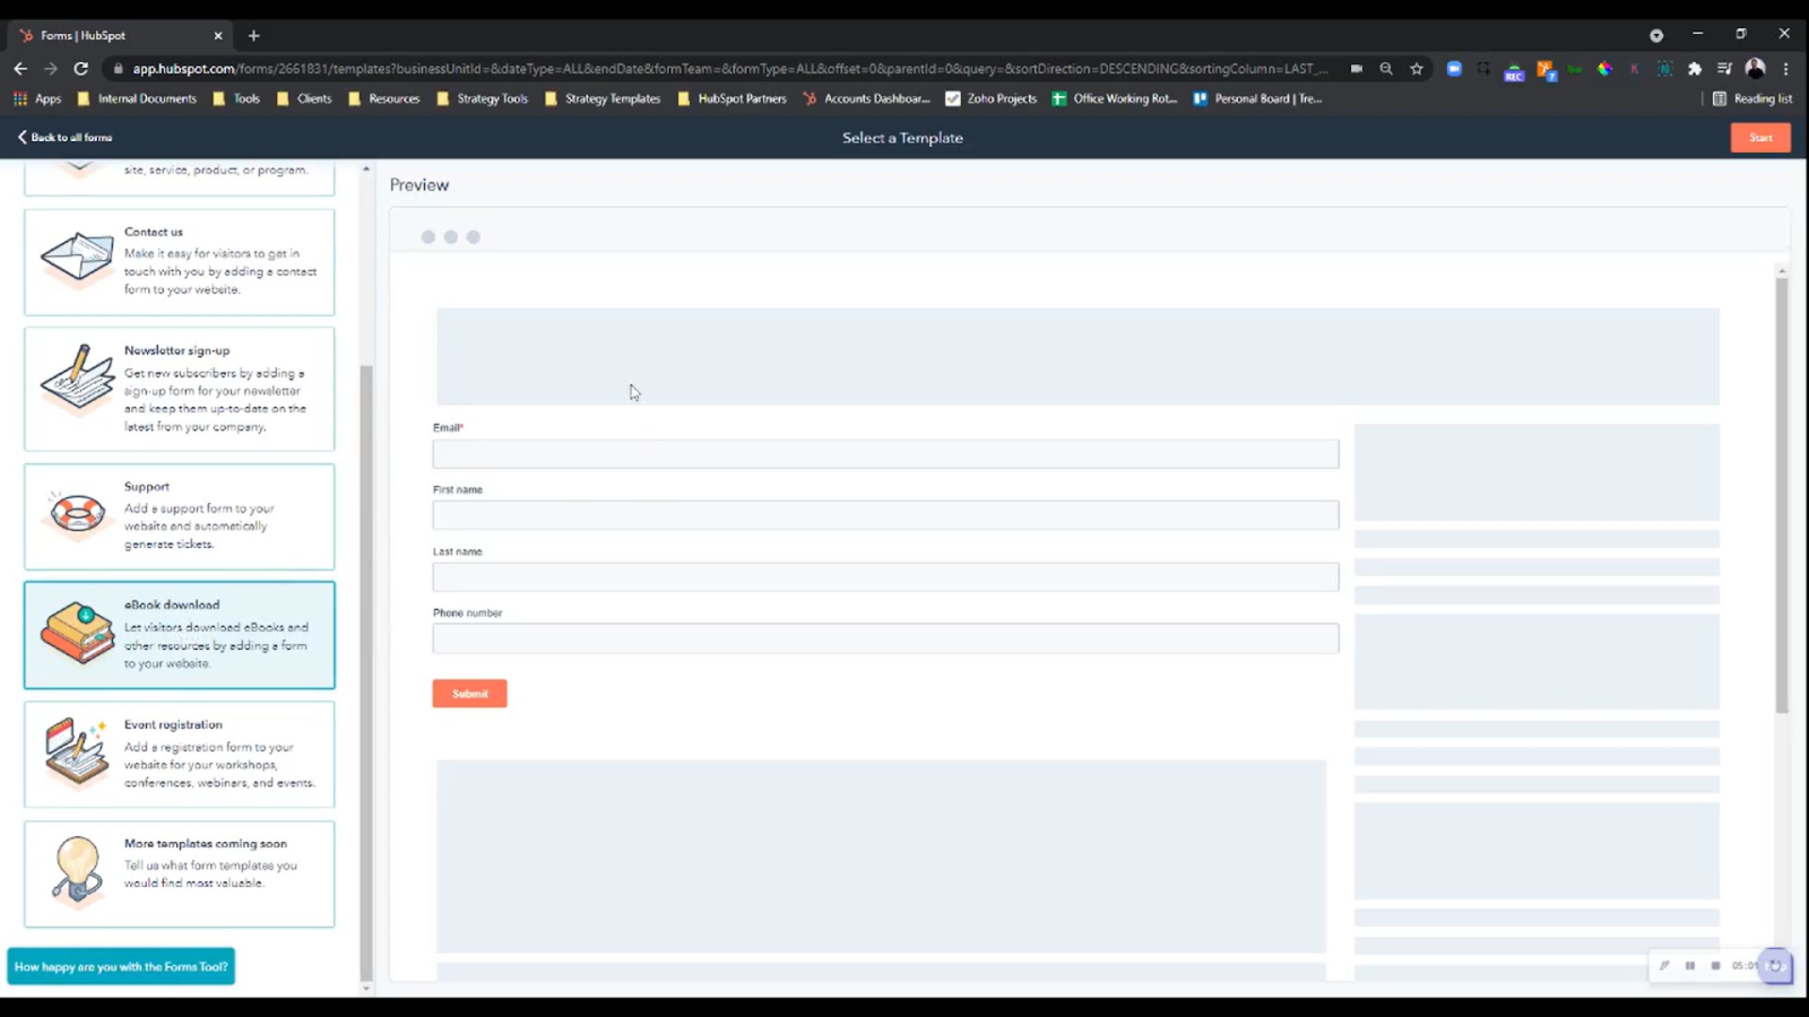1809x1017 pixels.
Task: Click the preview pane scrollbar thumb
Action: point(1782,495)
